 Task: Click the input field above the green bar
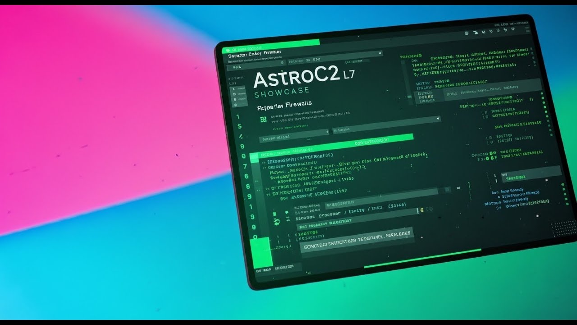293,135
